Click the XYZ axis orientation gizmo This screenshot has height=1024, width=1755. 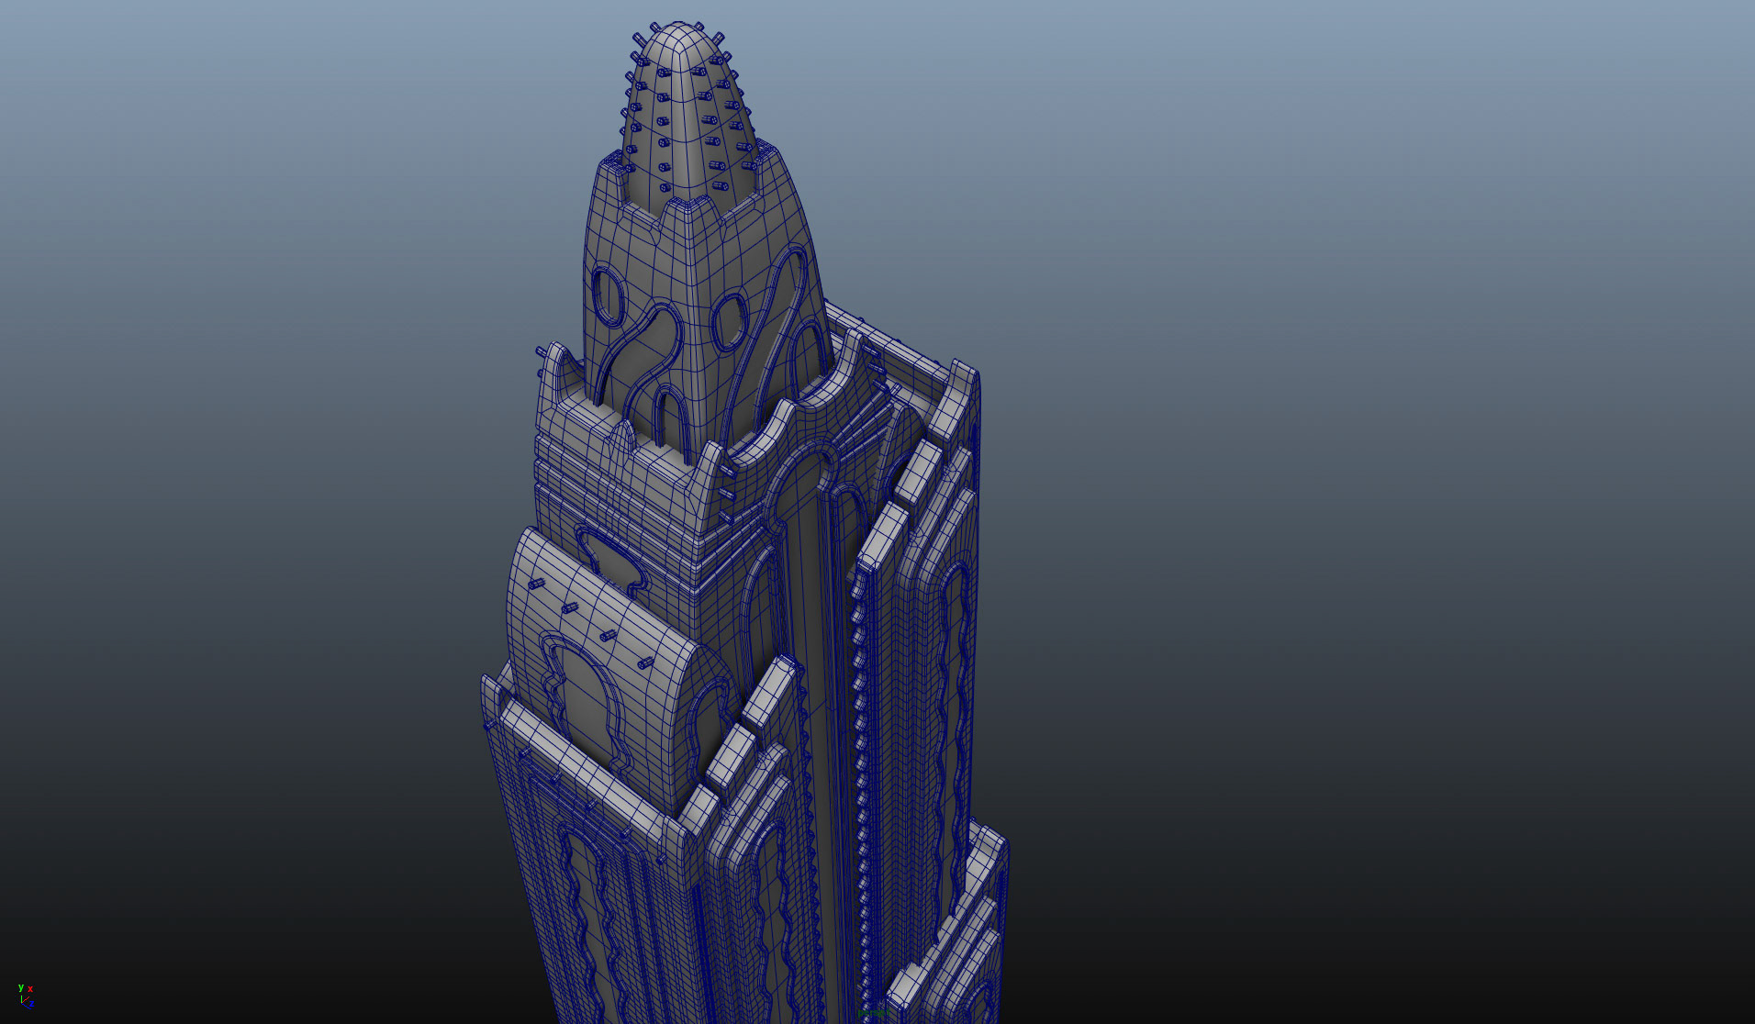26,996
